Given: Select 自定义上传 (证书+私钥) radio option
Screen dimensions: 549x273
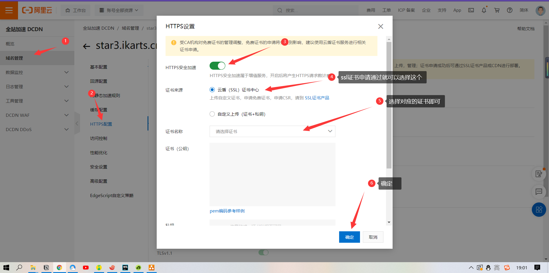Looking at the screenshot, I should (212, 114).
